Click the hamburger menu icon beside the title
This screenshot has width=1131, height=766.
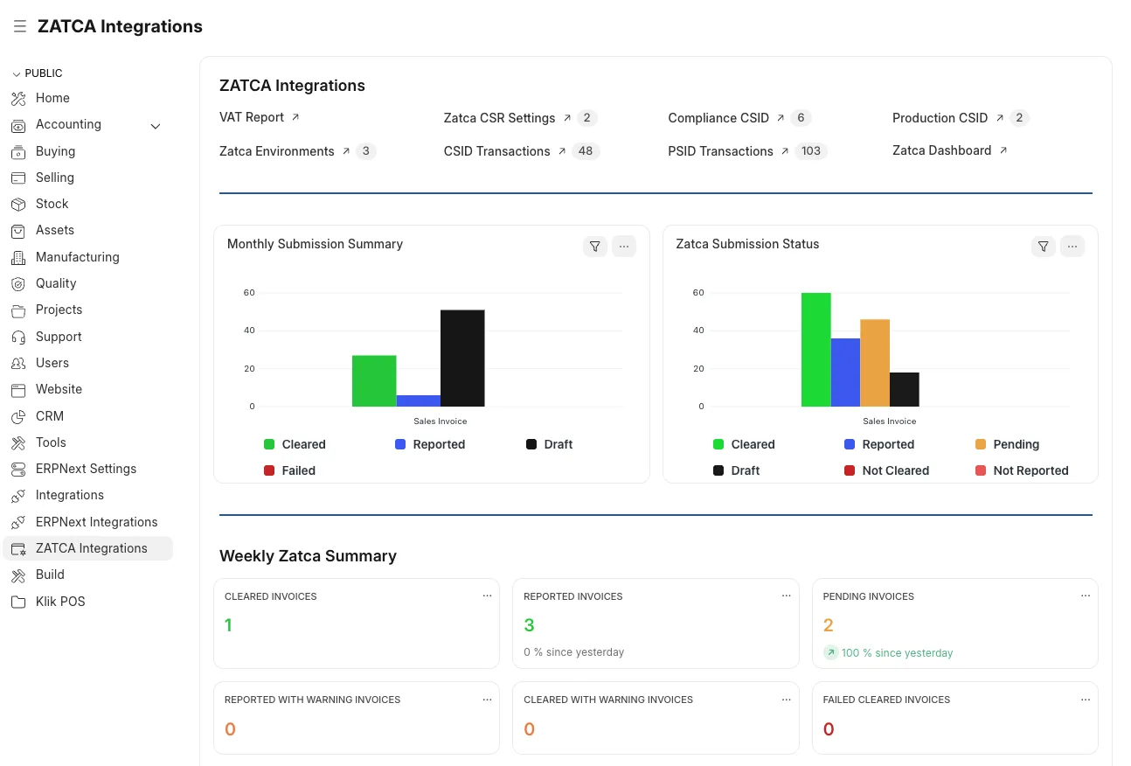19,27
